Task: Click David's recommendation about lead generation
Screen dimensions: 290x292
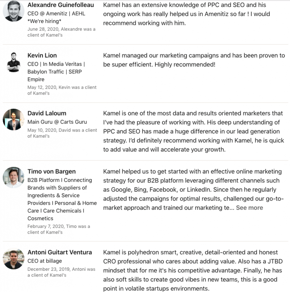Action: coord(194,131)
